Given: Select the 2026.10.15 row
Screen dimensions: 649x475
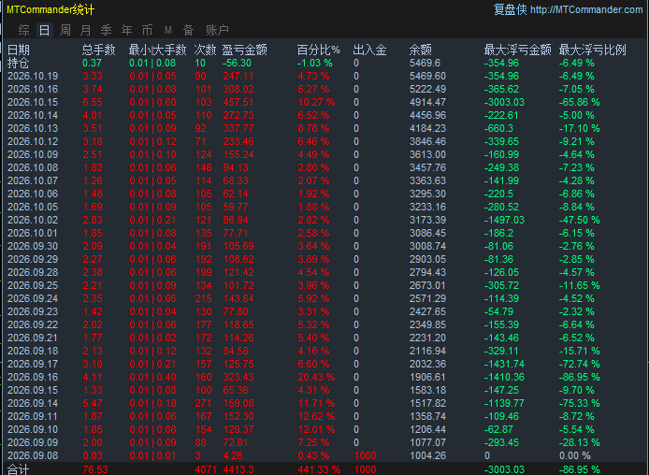Looking at the screenshot, I should (x=324, y=102).
